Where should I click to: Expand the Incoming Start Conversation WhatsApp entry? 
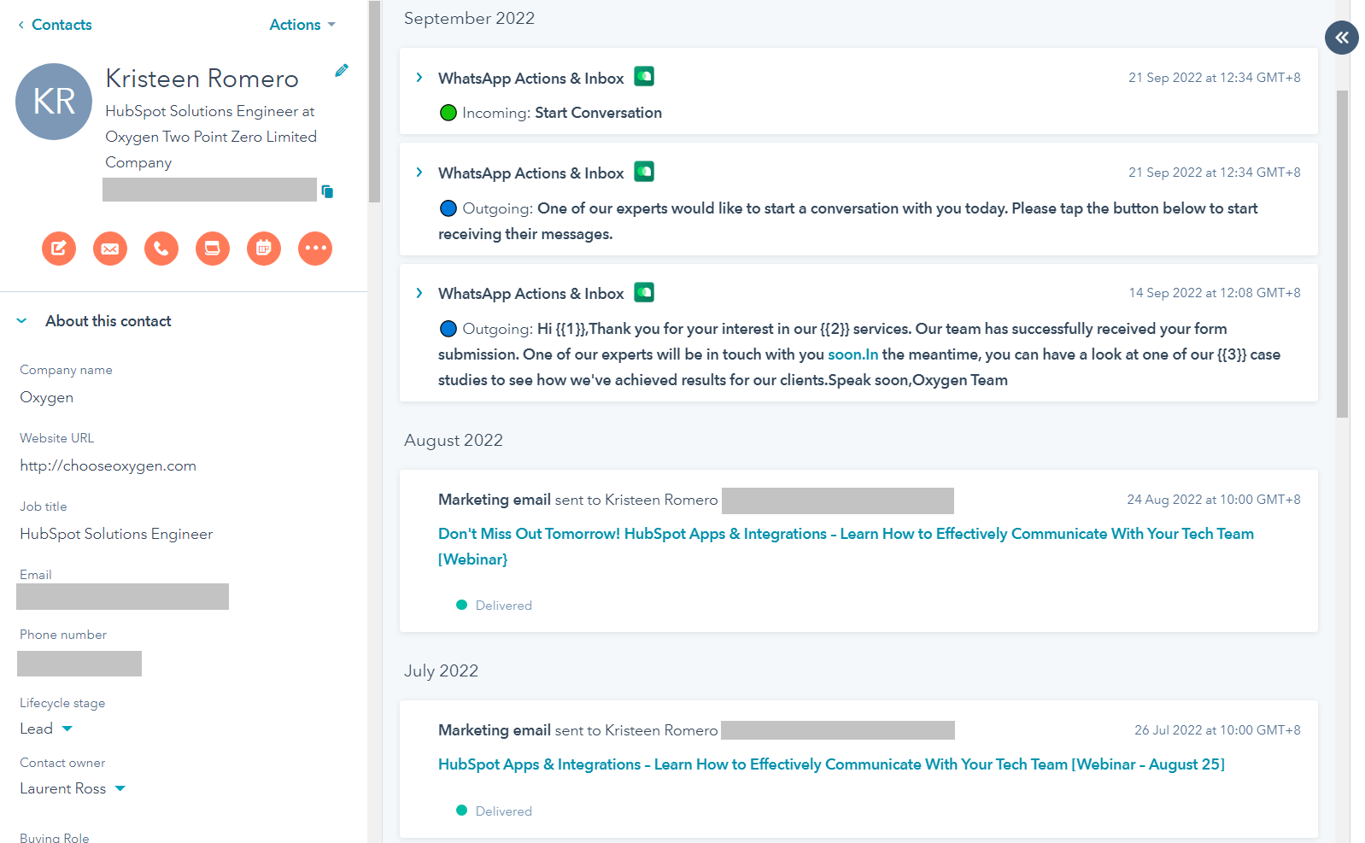(x=419, y=78)
